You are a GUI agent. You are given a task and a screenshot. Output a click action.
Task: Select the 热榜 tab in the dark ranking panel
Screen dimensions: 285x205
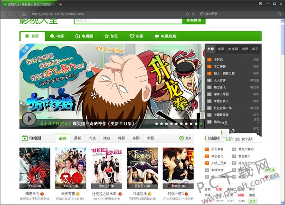click(210, 49)
